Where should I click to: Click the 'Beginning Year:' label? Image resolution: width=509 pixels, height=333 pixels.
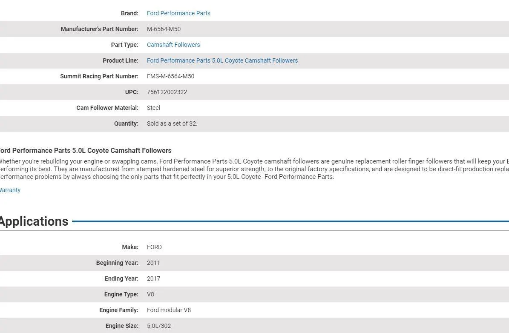[117, 263]
